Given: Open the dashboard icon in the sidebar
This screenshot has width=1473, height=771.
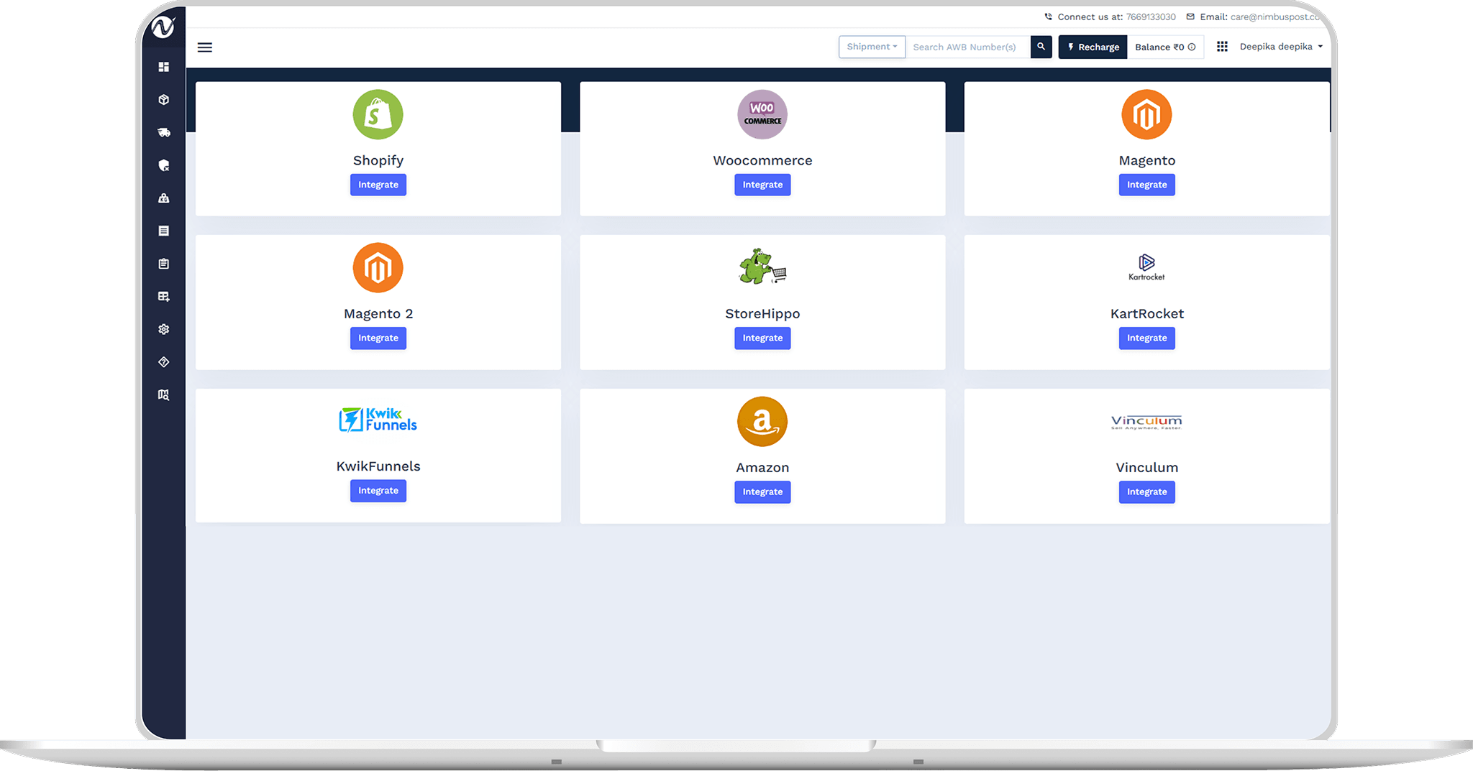Looking at the screenshot, I should click(164, 67).
